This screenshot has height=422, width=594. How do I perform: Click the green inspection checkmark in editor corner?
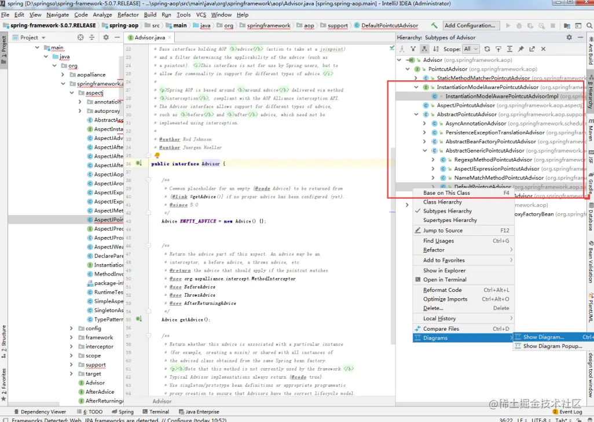392,48
